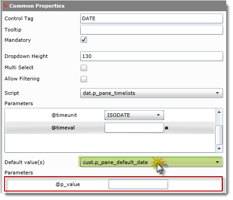Click the parameters list scrollbar thumb
Image resolution: width=233 pixels, height=200 pixels.
pyautogui.click(x=219, y=135)
